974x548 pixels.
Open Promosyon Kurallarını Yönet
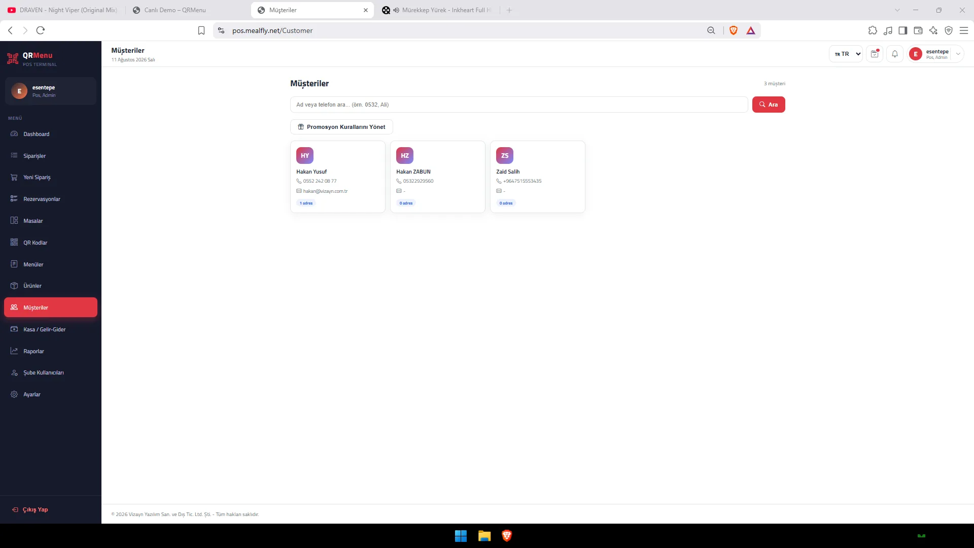pos(341,127)
